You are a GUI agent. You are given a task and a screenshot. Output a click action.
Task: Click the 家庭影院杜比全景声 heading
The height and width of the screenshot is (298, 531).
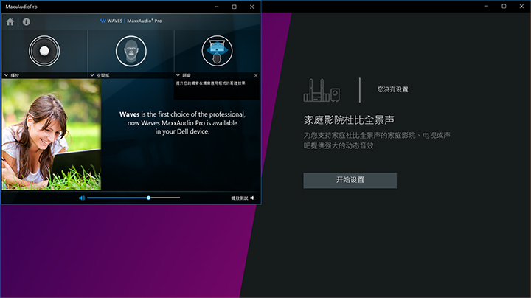(349, 119)
